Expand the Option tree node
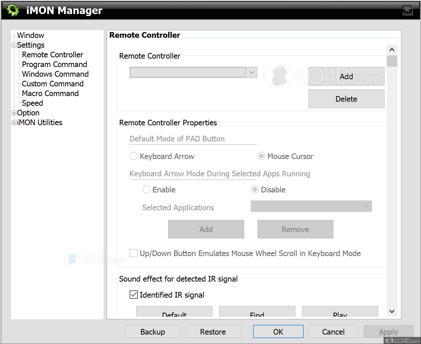The image size is (421, 344). (14, 113)
